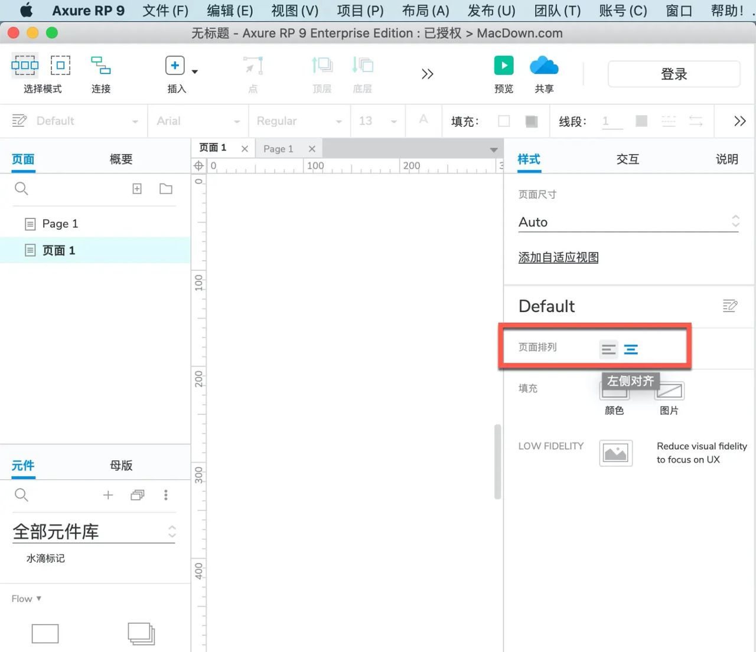Click the search icon in Pages panel

coord(21,189)
